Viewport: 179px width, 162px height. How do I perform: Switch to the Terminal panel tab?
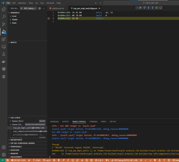93,121
